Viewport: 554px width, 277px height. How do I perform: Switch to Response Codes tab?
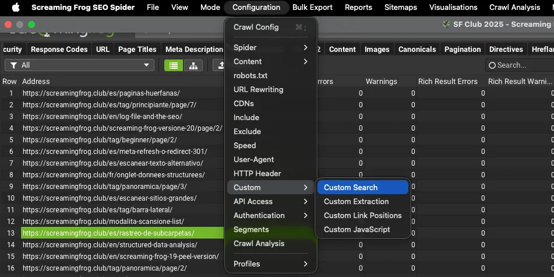59,50
